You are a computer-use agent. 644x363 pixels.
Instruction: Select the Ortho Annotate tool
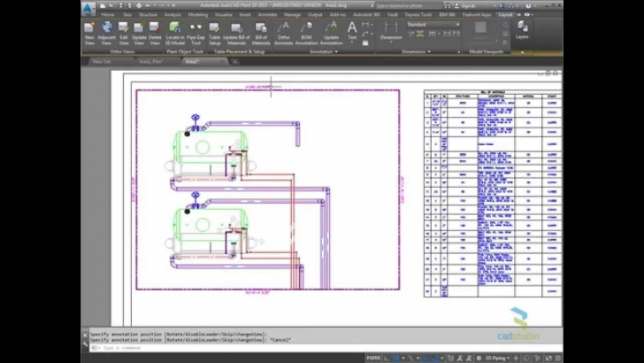point(283,34)
